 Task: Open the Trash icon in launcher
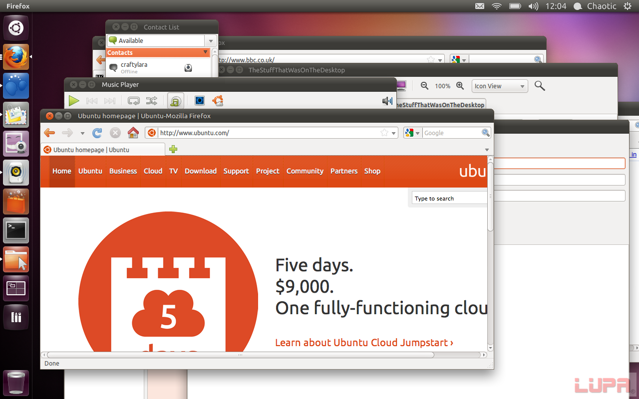16,383
